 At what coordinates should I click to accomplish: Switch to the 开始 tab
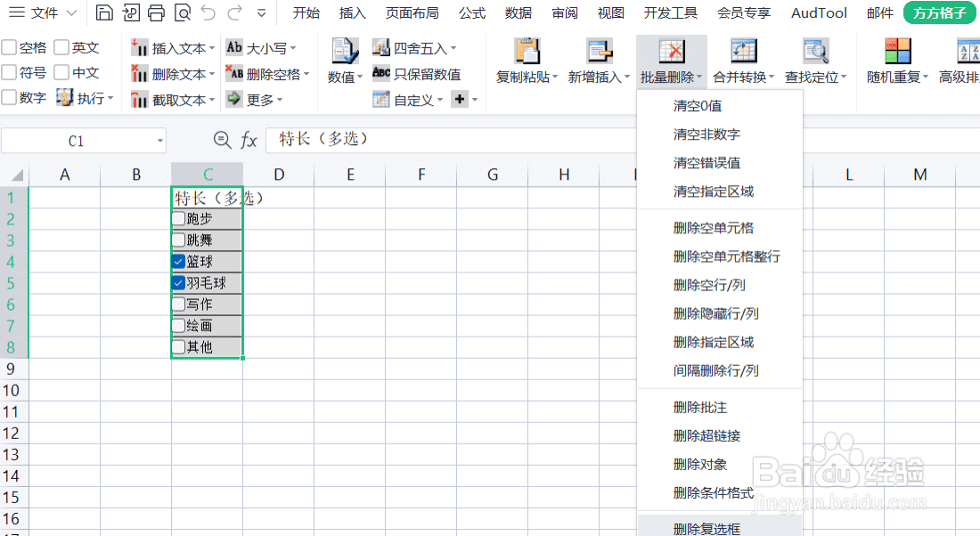click(306, 13)
